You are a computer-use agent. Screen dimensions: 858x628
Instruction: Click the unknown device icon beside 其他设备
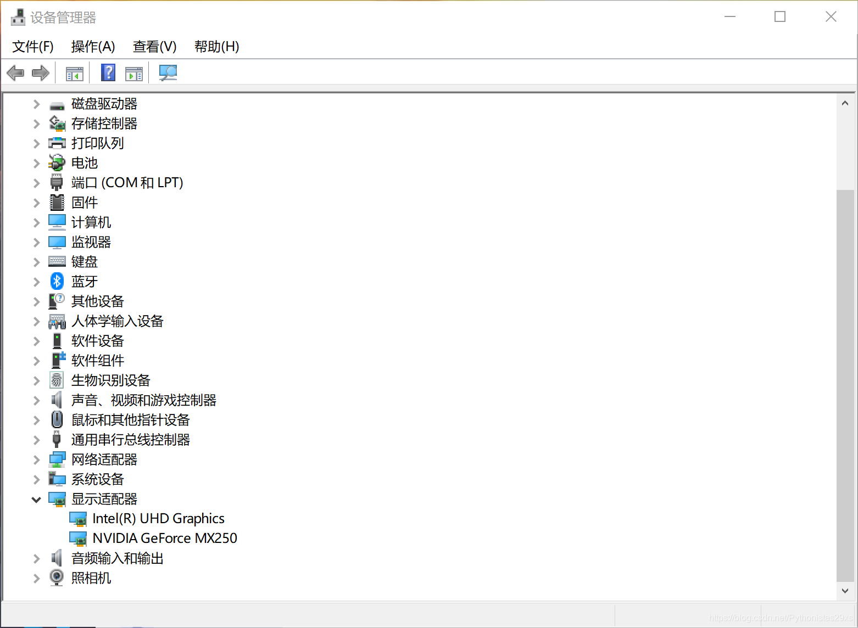[57, 301]
